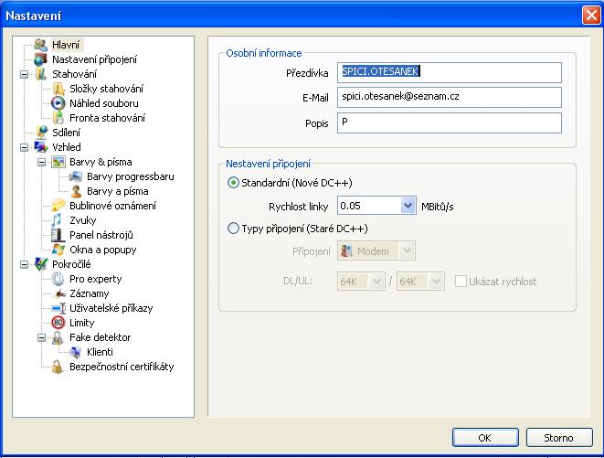604x458 pixels.
Task: Toggle the Ukázat rychlost checkbox
Action: click(461, 282)
